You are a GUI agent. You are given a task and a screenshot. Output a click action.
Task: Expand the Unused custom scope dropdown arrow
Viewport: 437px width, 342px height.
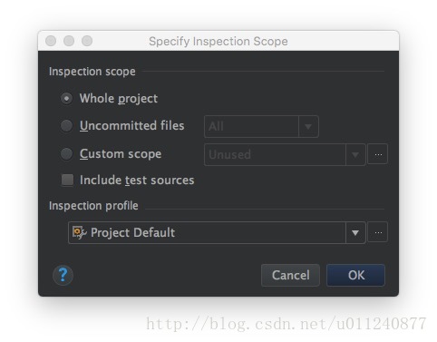[355, 155]
